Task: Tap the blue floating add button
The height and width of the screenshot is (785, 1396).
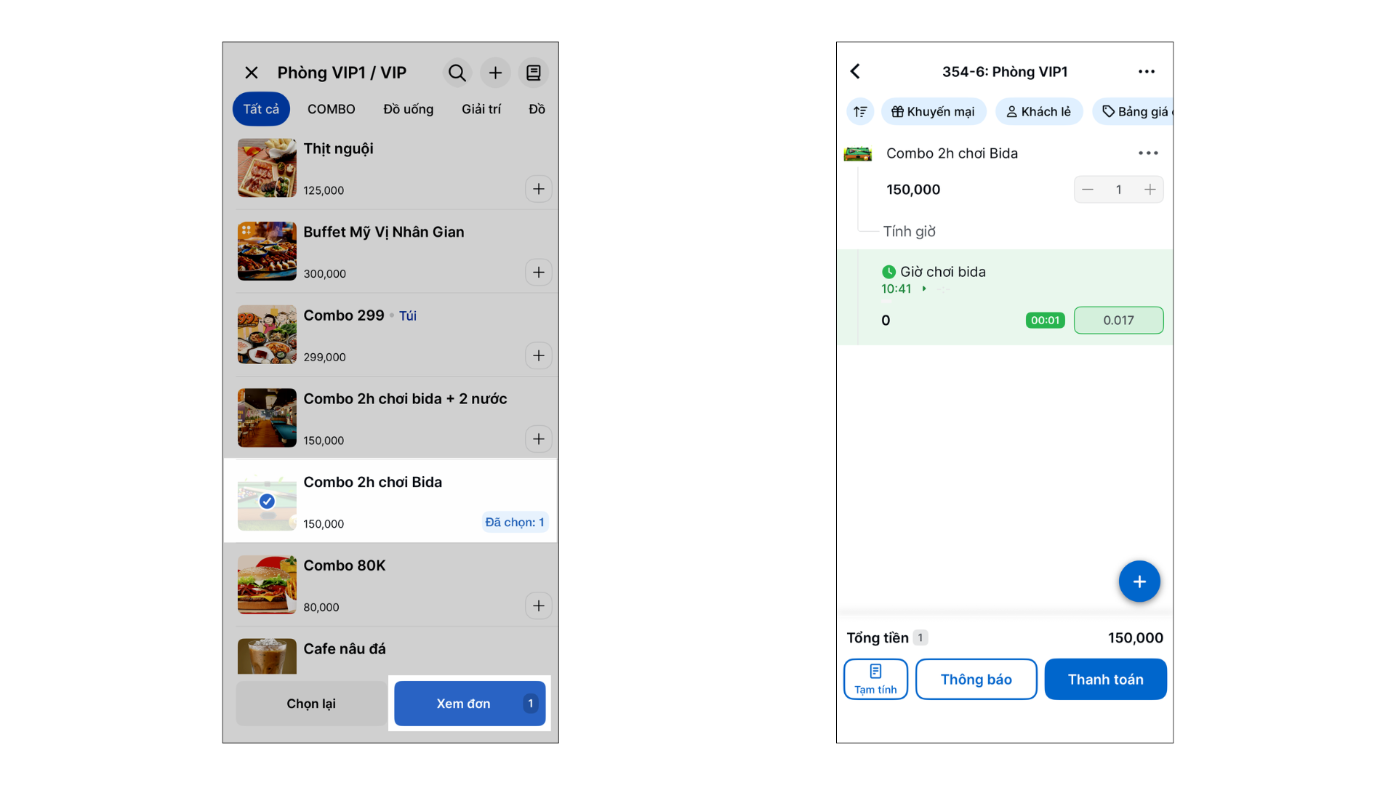Action: [x=1139, y=581]
